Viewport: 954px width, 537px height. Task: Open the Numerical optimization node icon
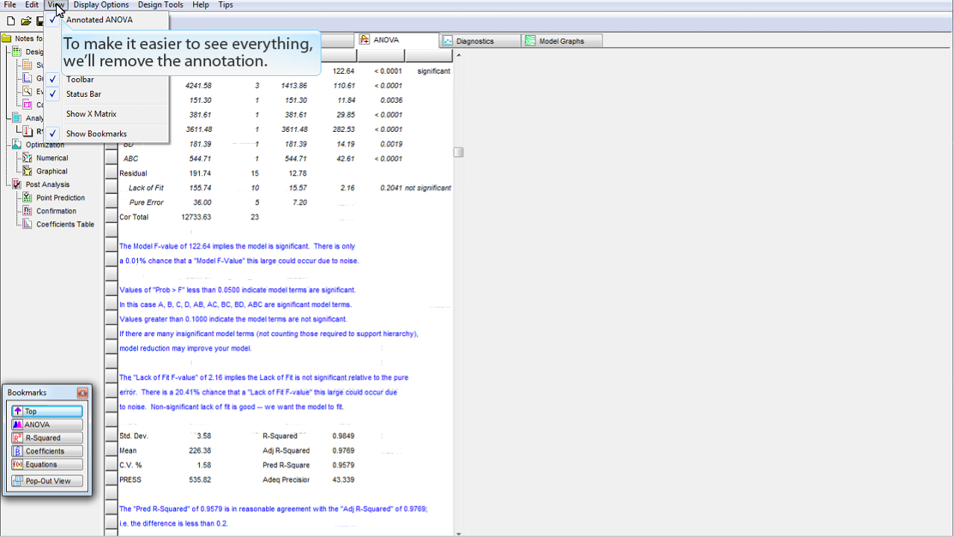click(x=28, y=158)
